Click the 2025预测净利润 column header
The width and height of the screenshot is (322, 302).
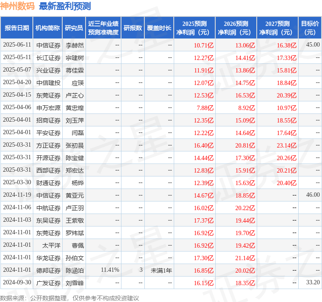tap(194, 28)
